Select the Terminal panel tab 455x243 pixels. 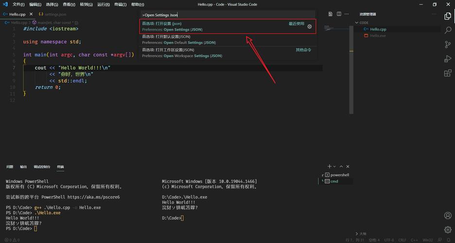[60, 167]
